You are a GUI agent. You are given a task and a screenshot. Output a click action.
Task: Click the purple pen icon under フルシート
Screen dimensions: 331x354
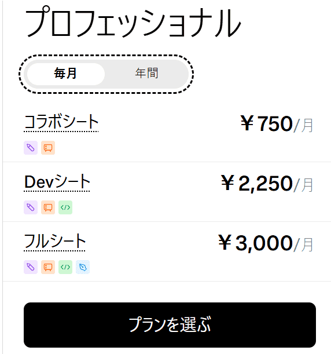(x=31, y=267)
